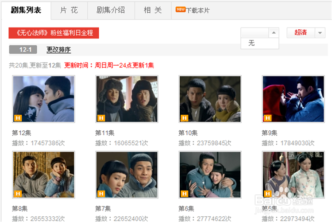Open the episode 9 thumbnail
This screenshot has width=332, height=222.
(293, 99)
